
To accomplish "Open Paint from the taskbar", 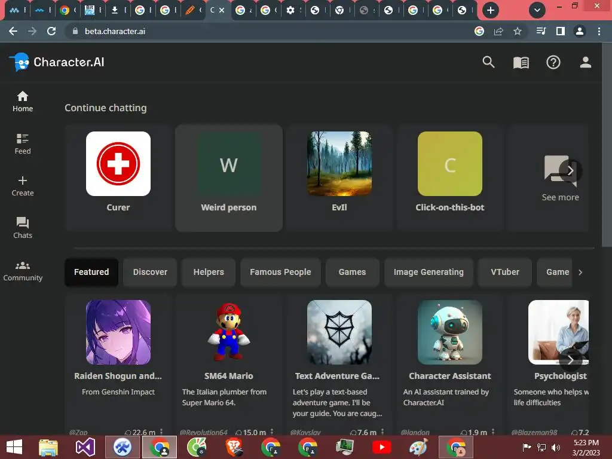I will click(x=418, y=447).
